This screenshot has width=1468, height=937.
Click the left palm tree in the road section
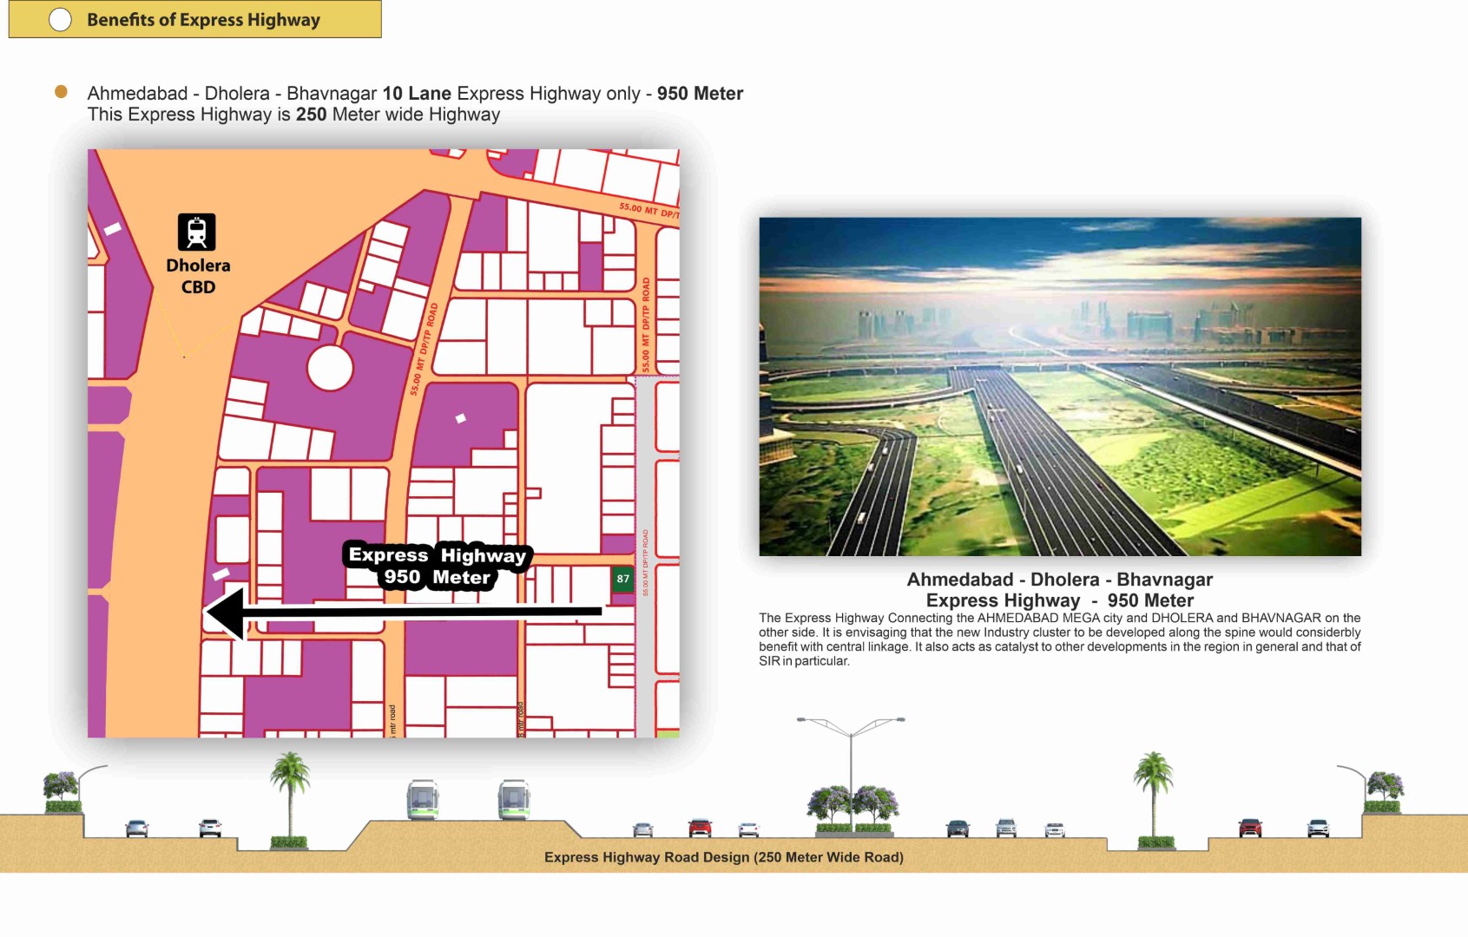tap(290, 790)
